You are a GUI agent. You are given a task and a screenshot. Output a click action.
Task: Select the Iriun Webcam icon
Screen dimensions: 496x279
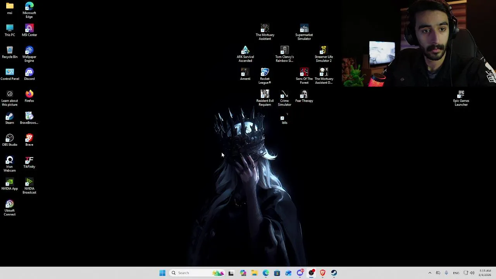click(x=10, y=164)
